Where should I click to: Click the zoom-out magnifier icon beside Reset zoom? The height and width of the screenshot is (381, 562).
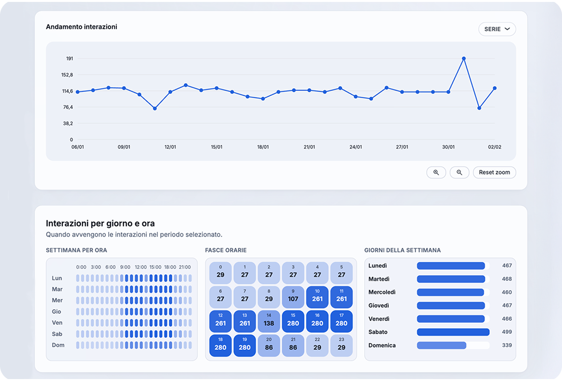(459, 172)
